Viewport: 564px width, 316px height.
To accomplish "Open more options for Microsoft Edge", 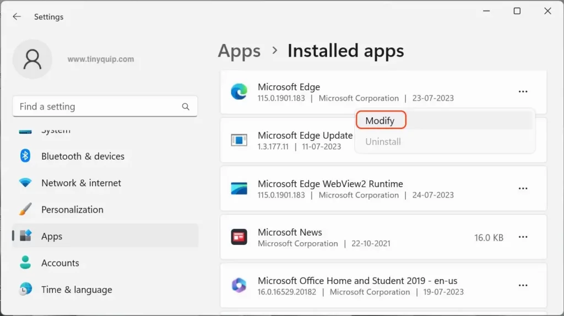I will [523, 92].
